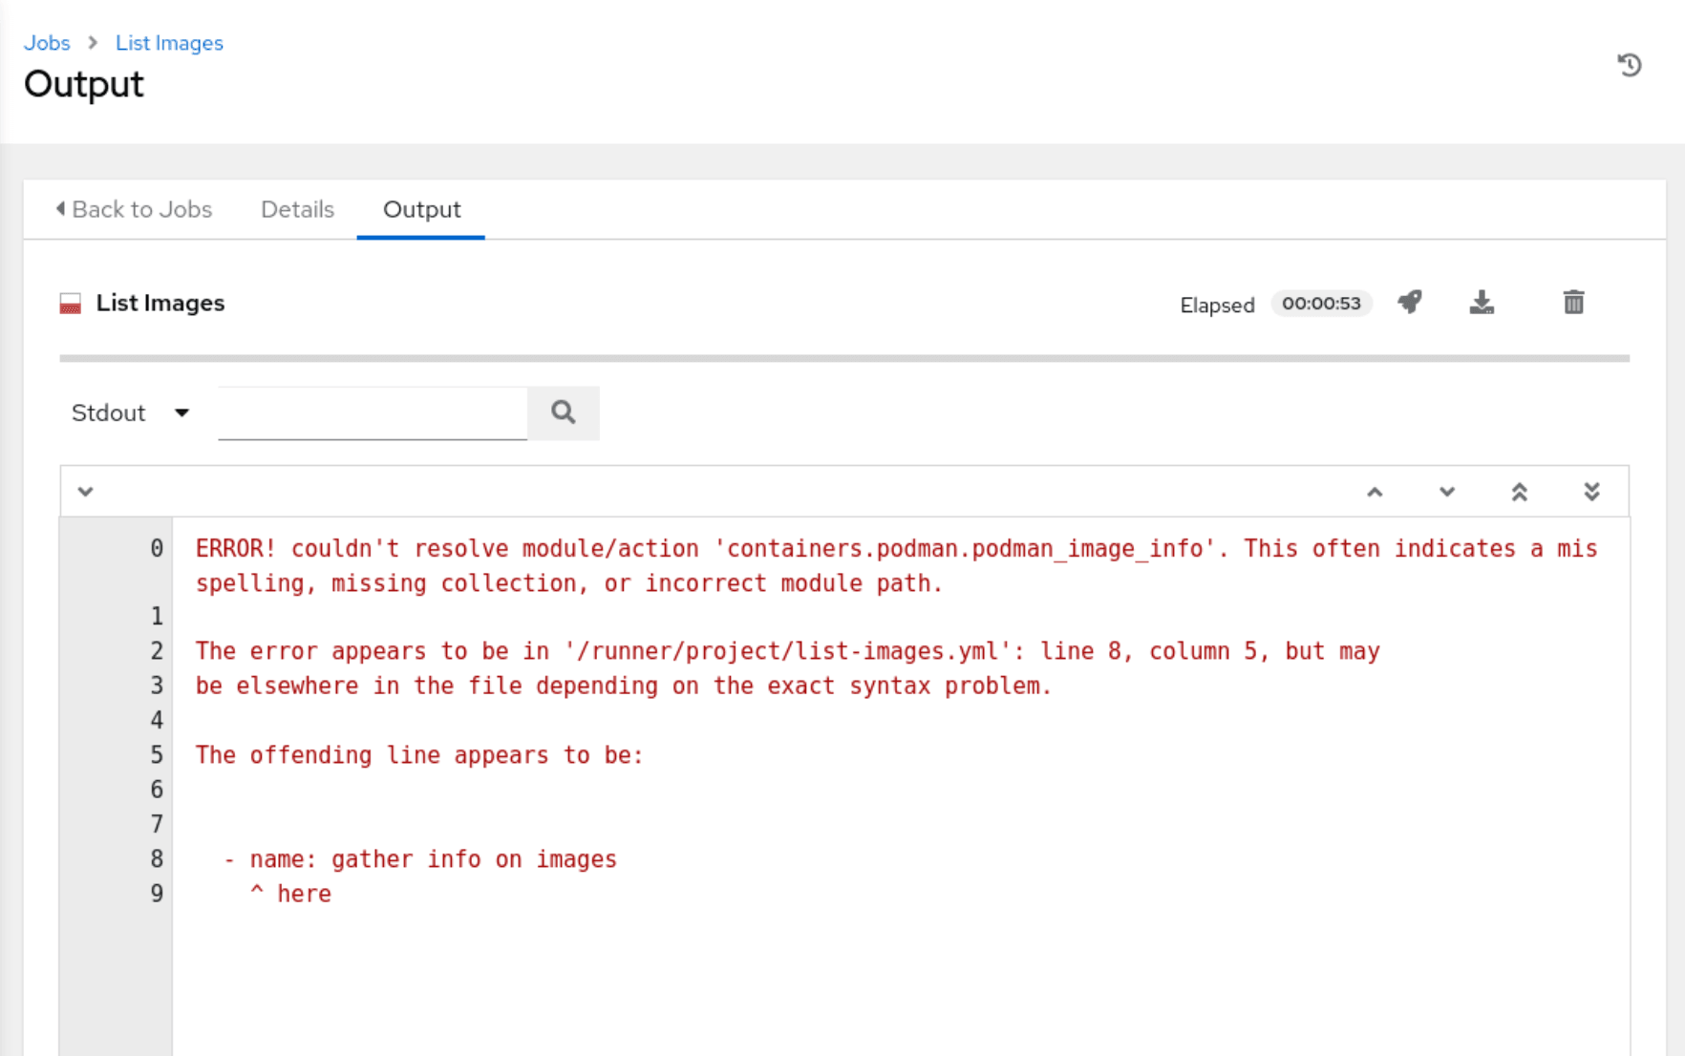
Task: Open the activity stream history icon
Action: pos(1629,65)
